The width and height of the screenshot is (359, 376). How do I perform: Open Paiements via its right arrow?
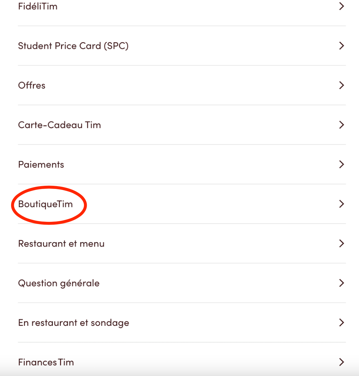click(341, 164)
